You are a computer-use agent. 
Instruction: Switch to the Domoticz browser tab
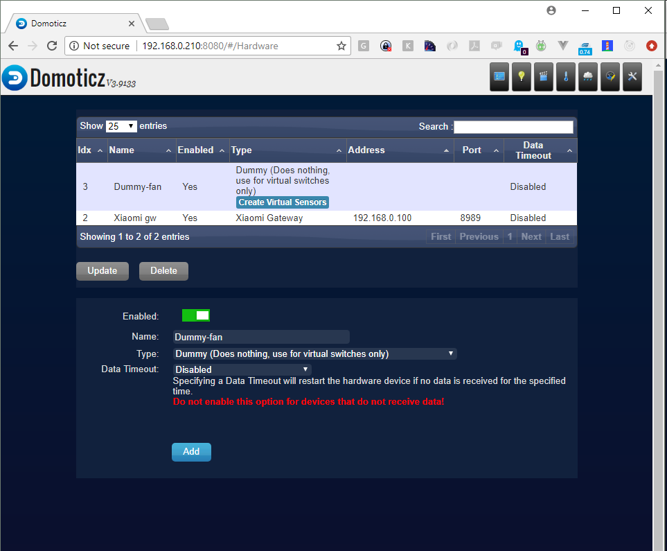pyautogui.click(x=74, y=24)
